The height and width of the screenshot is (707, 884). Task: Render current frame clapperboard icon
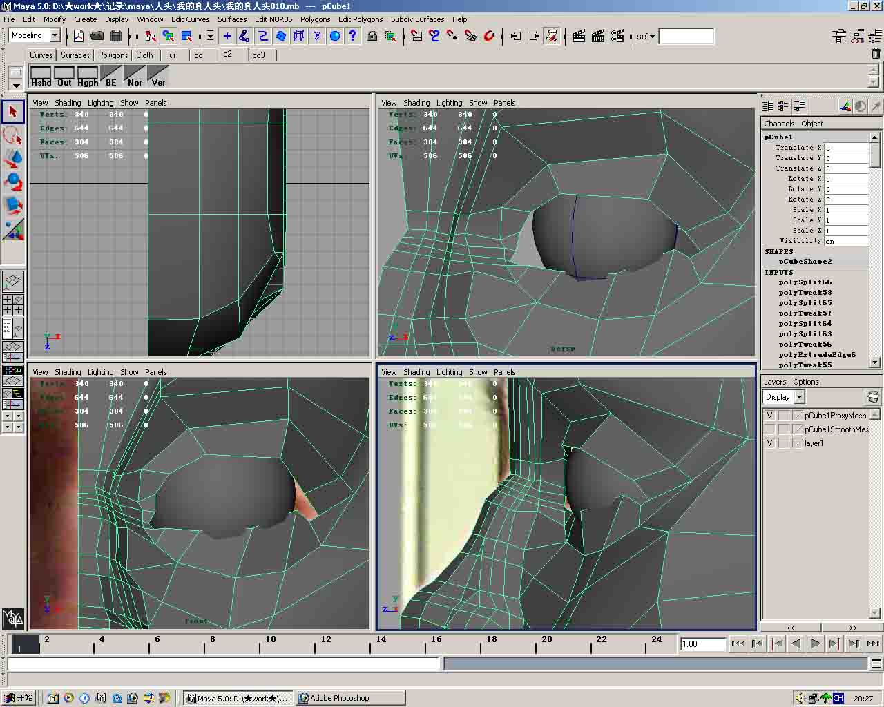click(x=579, y=36)
